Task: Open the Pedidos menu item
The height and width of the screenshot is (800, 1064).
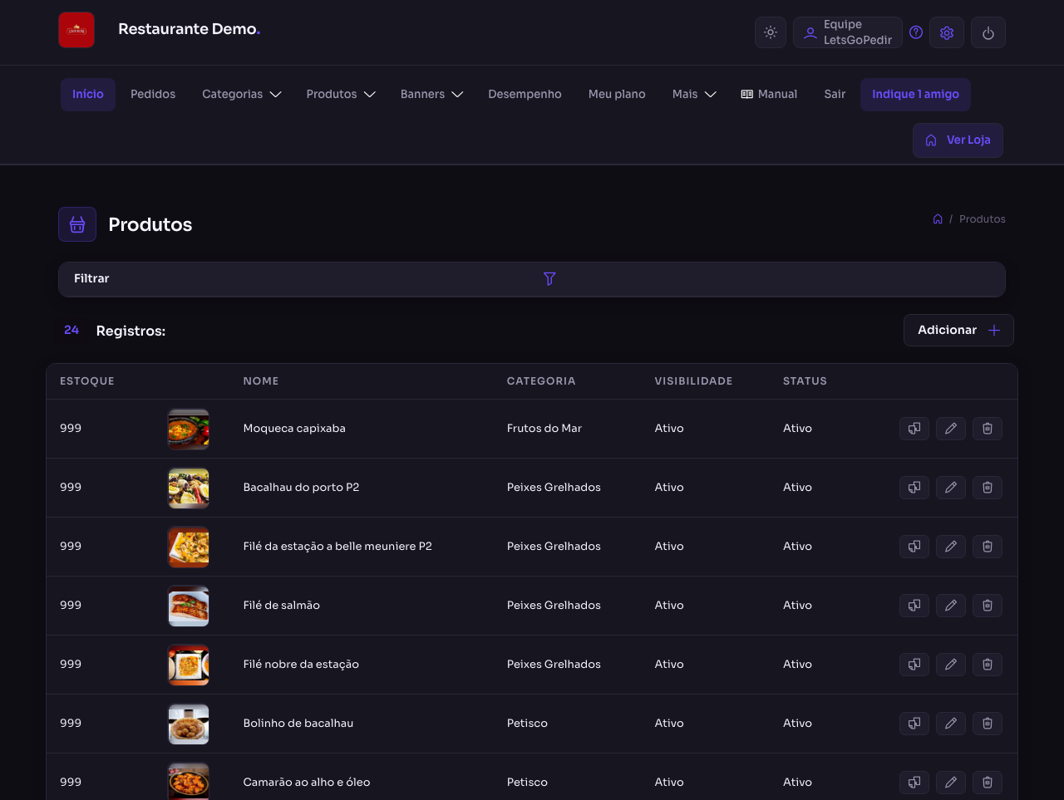Action: [153, 95]
